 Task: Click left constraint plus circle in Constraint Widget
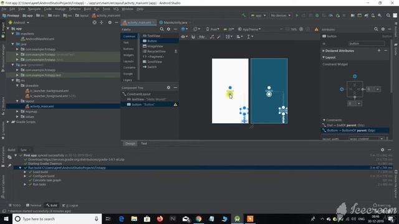coord(342,89)
